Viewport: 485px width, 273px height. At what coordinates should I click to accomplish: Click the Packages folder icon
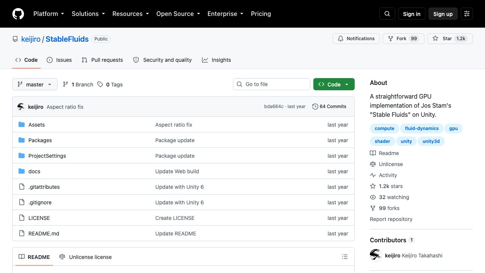[22, 140]
